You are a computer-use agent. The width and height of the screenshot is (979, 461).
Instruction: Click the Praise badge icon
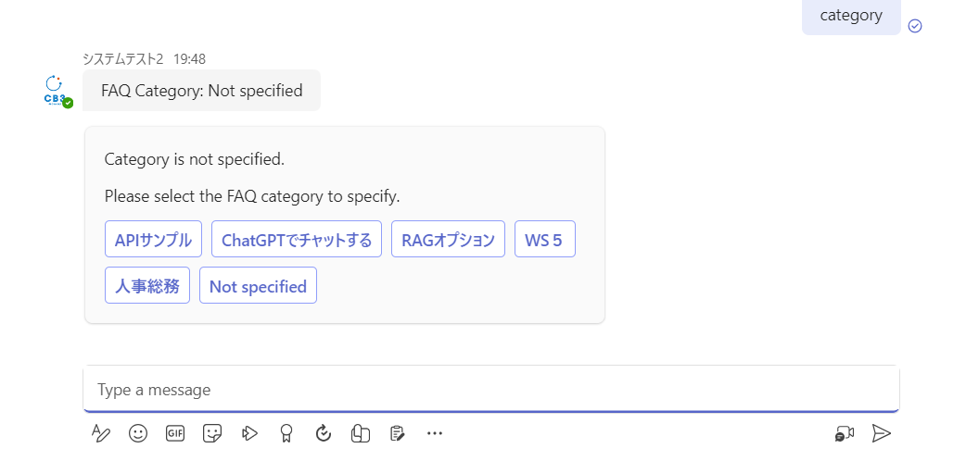pos(286,433)
